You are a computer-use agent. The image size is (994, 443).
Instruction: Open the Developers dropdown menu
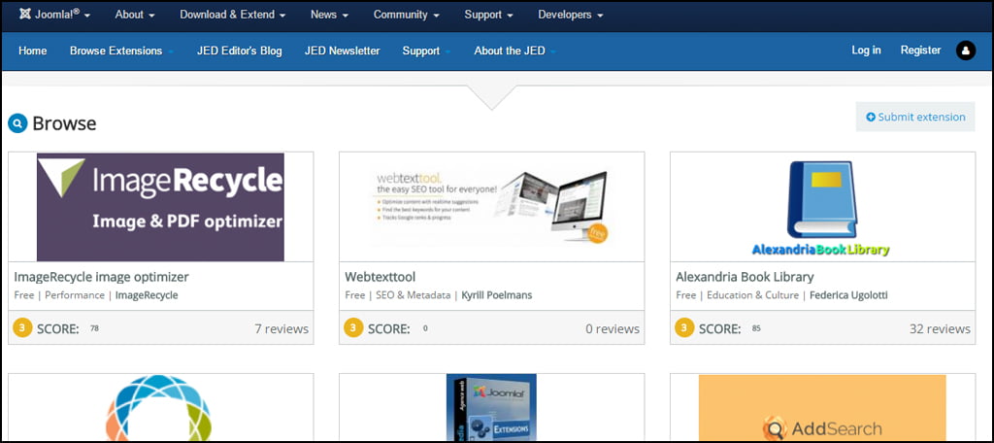click(x=571, y=15)
